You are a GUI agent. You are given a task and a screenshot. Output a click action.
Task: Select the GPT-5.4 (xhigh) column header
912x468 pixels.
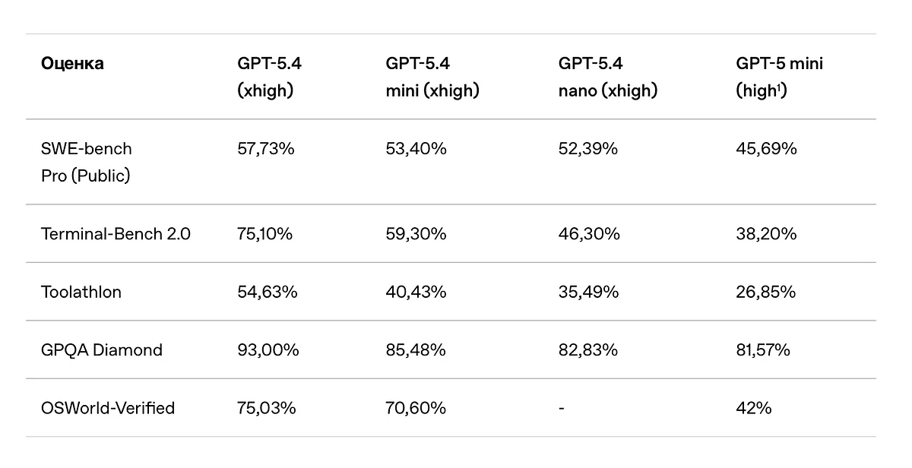[x=269, y=77]
